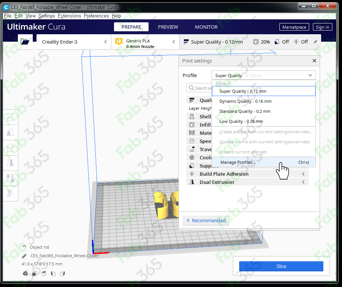The image size is (342, 287).
Task: Select Dynamic Quality - 0.16 mm profile
Action: tap(263, 101)
